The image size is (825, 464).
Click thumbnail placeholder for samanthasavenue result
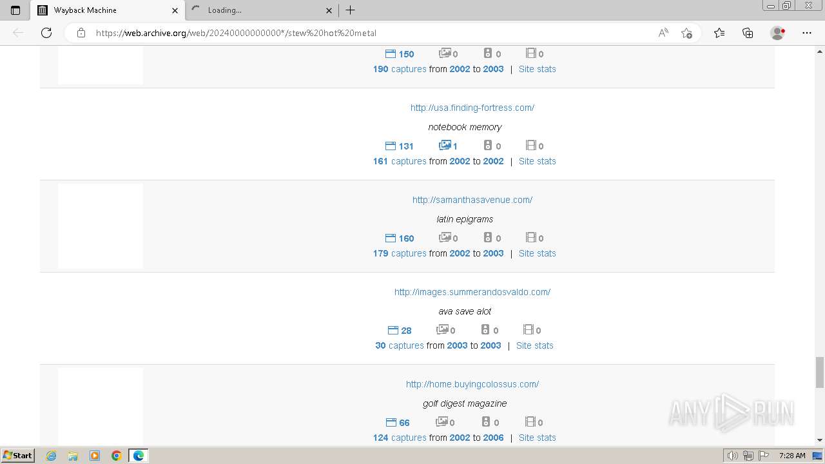click(x=101, y=226)
